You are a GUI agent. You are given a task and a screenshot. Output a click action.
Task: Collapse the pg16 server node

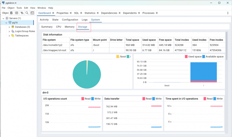[6, 23]
